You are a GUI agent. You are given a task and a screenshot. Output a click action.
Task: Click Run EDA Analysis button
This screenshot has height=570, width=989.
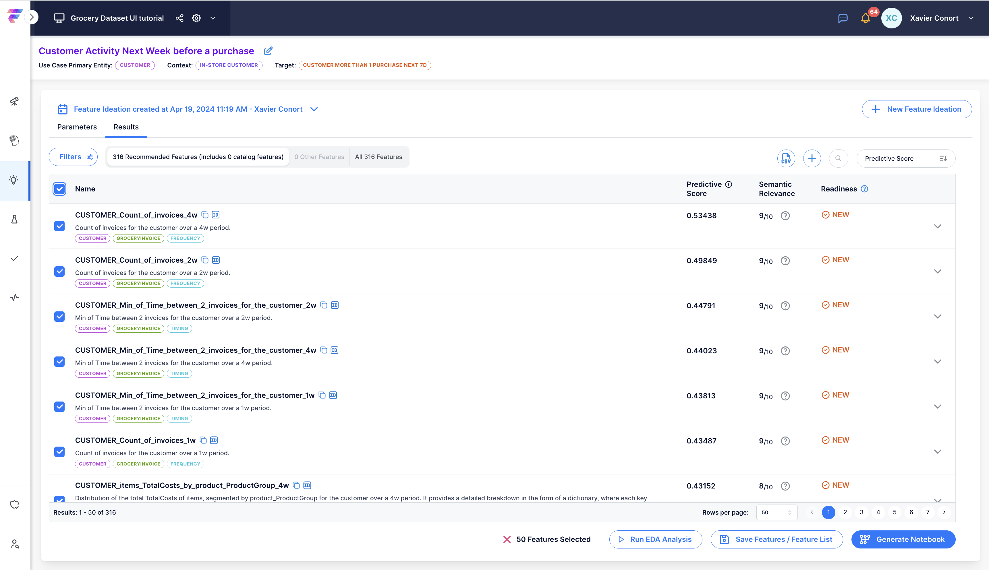655,540
